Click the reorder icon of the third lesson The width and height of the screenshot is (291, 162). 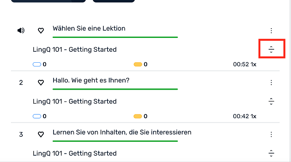click(271, 153)
